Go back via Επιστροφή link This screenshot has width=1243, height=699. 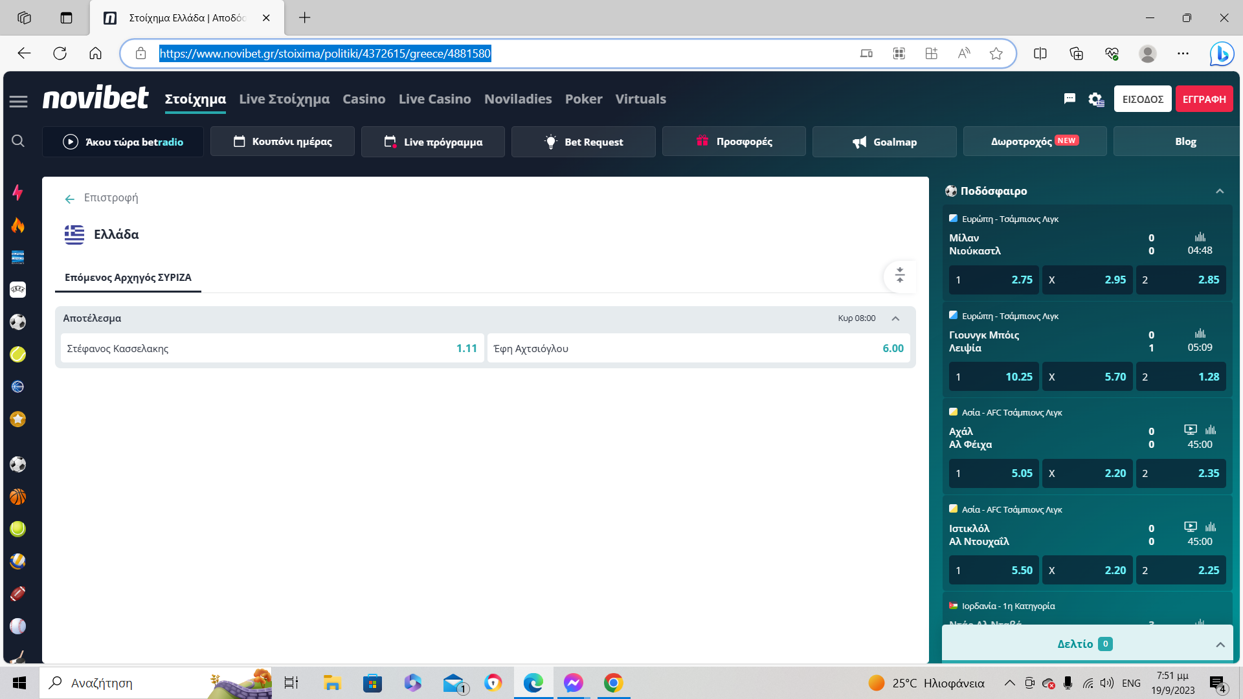(102, 198)
